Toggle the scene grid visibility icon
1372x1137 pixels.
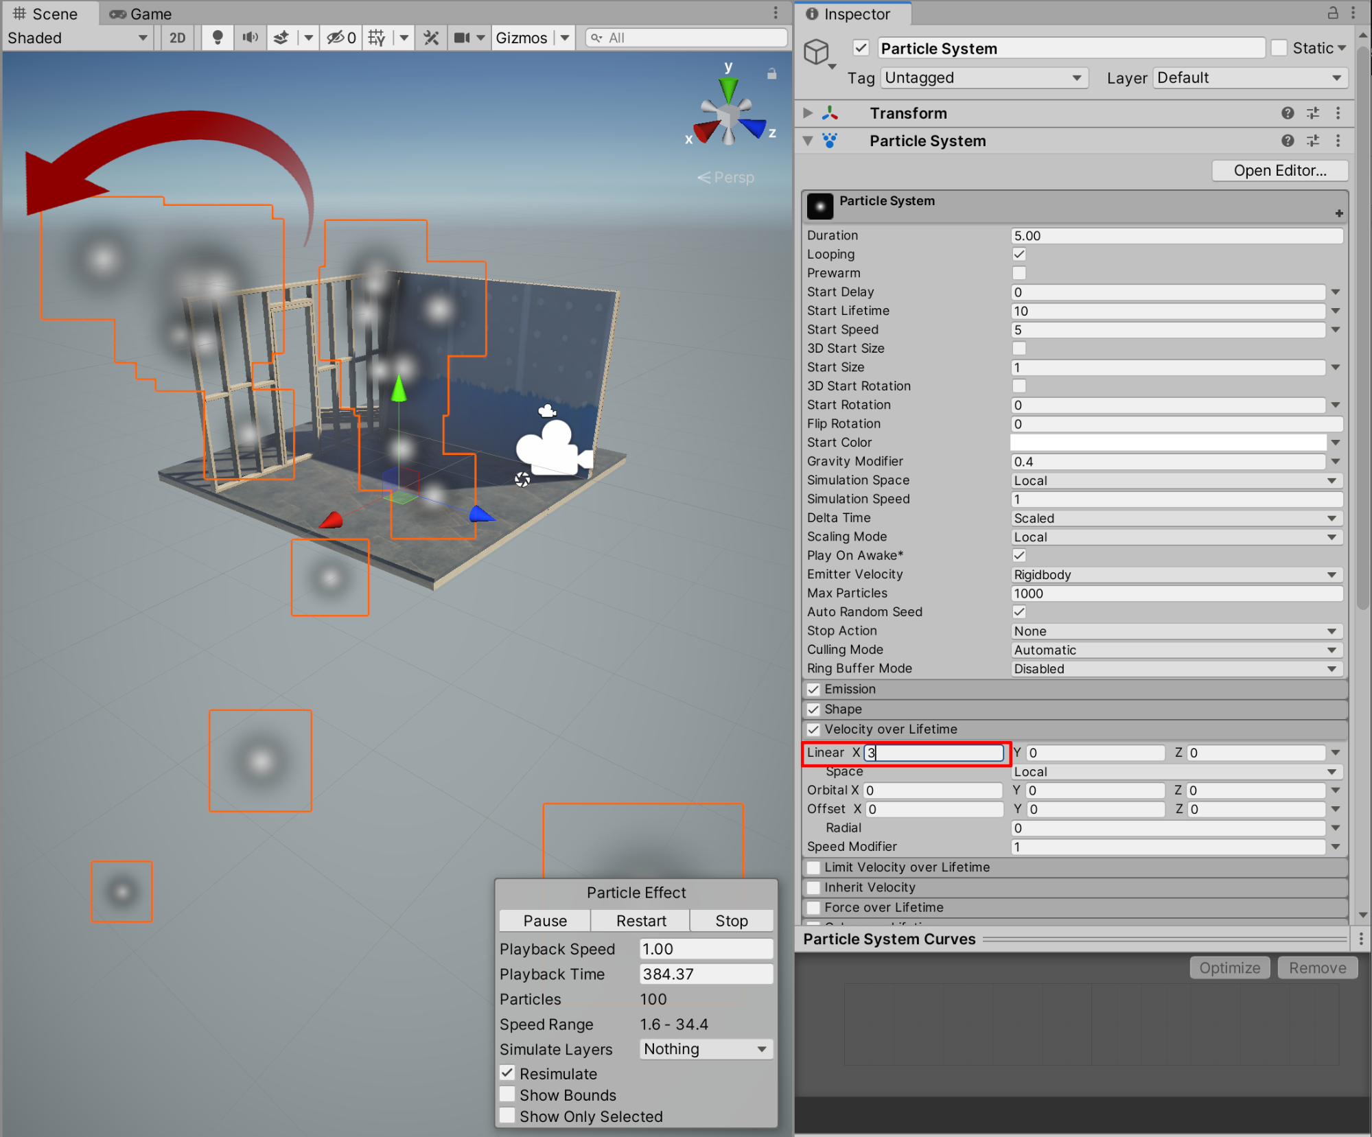pyautogui.click(x=376, y=38)
